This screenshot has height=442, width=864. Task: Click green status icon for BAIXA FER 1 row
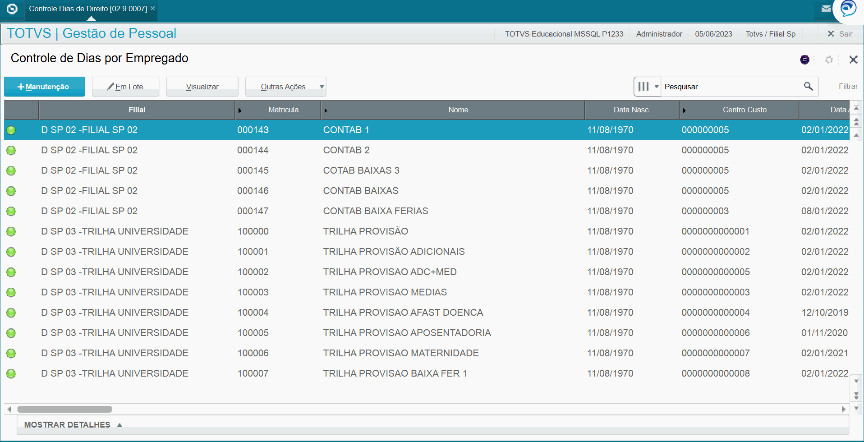11,374
